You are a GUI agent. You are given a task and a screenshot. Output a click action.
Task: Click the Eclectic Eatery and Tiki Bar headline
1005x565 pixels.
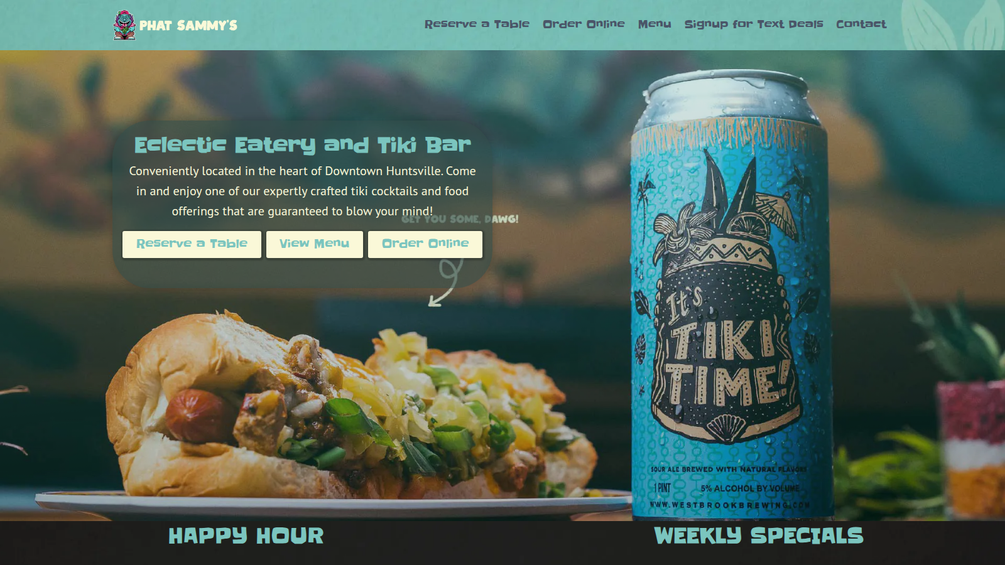302,145
